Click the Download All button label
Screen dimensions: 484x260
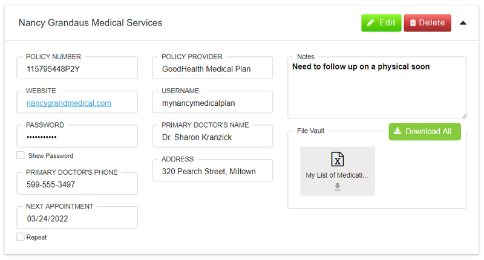tap(428, 131)
